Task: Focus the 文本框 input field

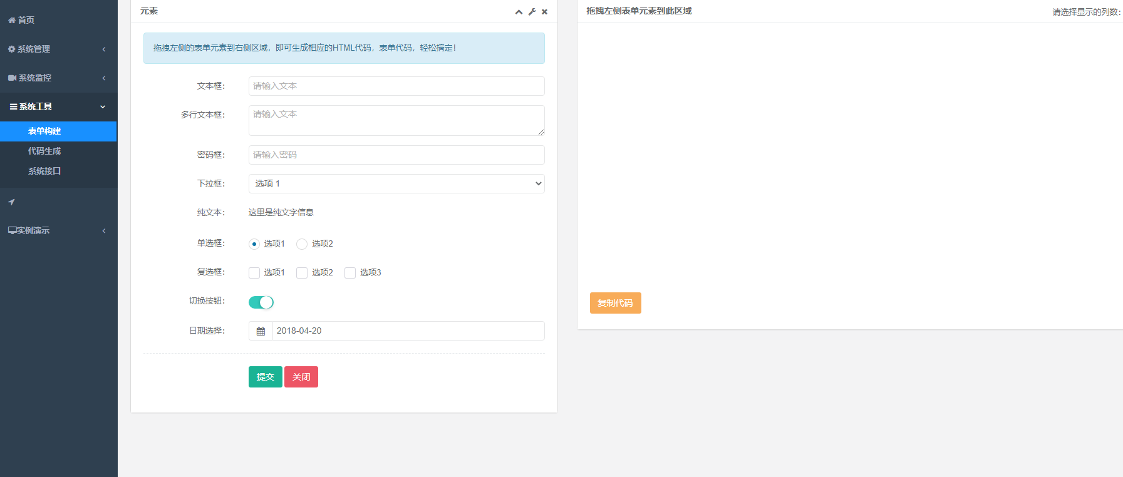Action: click(396, 86)
